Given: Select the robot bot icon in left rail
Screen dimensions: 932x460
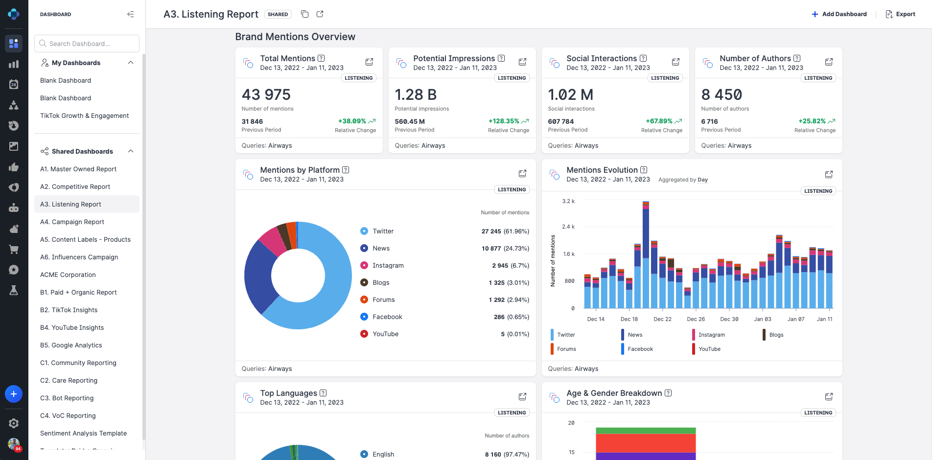Looking at the screenshot, I should coord(14,207).
